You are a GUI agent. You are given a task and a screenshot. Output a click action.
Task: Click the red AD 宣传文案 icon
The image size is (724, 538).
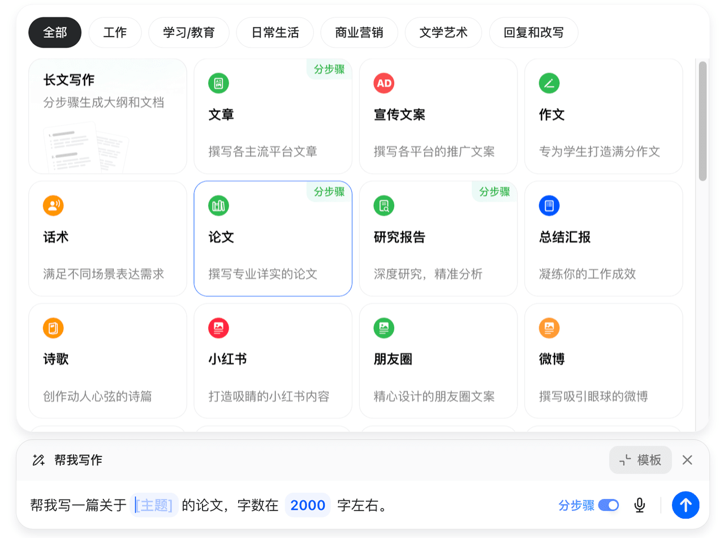[383, 84]
